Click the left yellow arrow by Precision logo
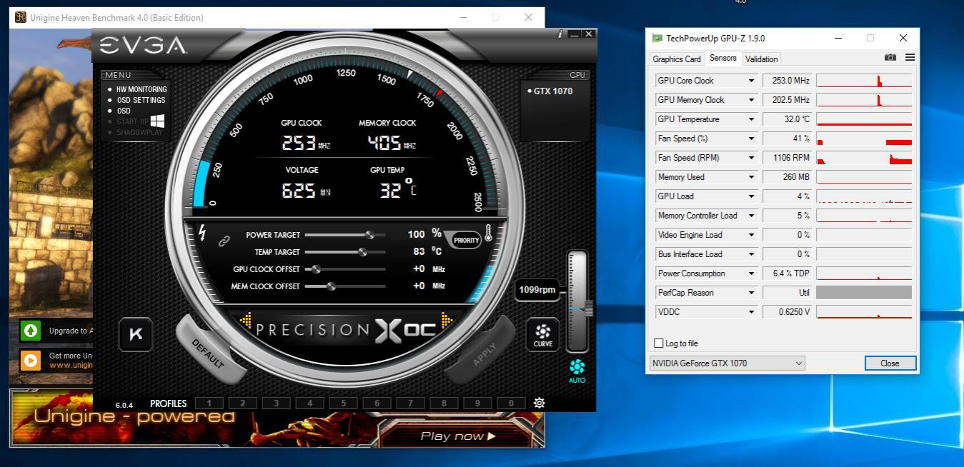 point(246,321)
